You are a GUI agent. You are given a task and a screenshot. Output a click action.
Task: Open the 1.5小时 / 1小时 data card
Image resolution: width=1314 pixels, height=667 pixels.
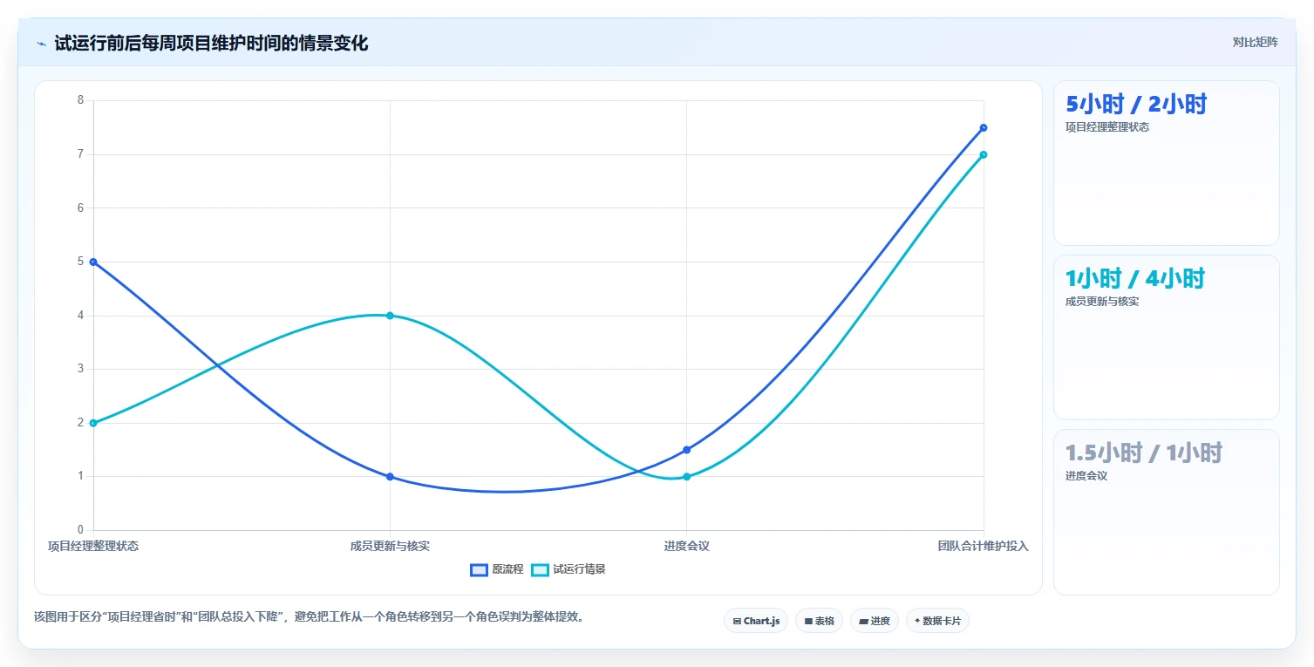[x=1167, y=512]
